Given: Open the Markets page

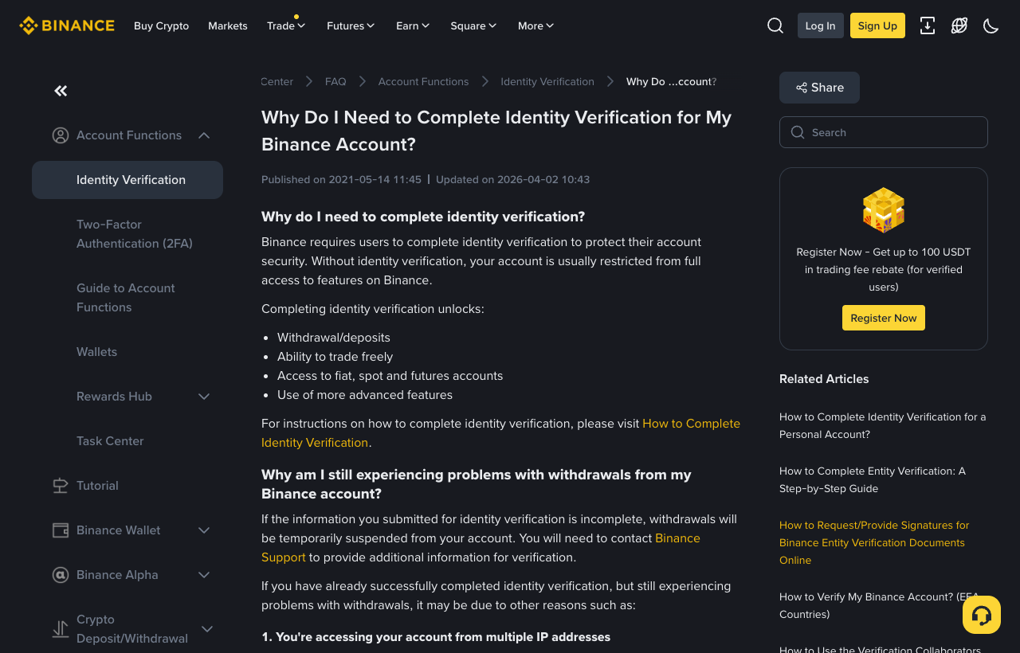Looking at the screenshot, I should (228, 25).
